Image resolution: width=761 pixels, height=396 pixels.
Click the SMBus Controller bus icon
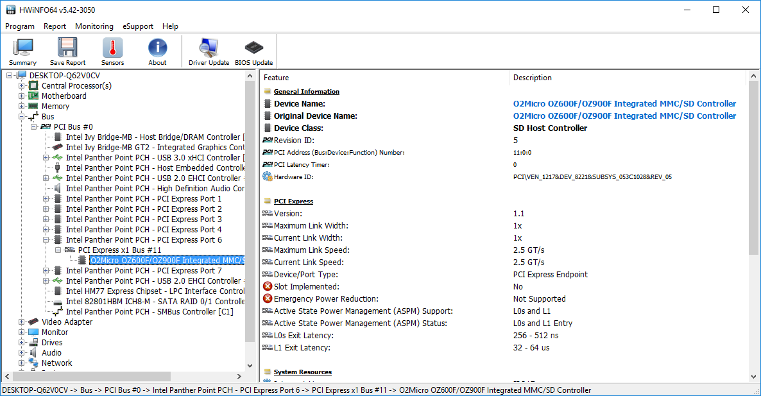(x=58, y=311)
